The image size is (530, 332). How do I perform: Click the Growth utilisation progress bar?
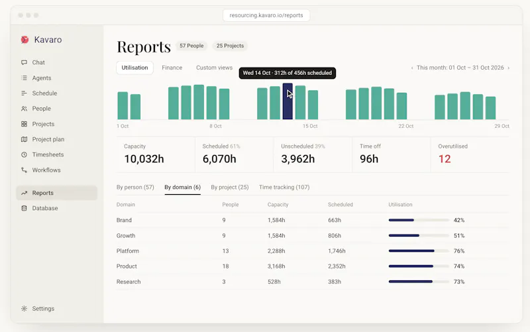pos(419,236)
